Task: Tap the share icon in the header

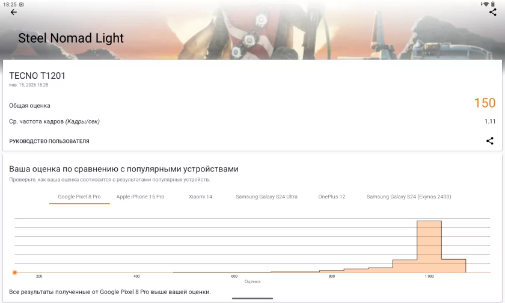Action: pyautogui.click(x=493, y=12)
